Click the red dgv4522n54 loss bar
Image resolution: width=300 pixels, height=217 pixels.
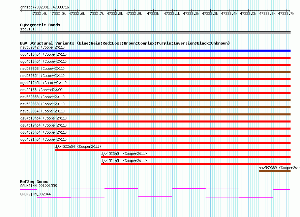[x=173, y=150]
